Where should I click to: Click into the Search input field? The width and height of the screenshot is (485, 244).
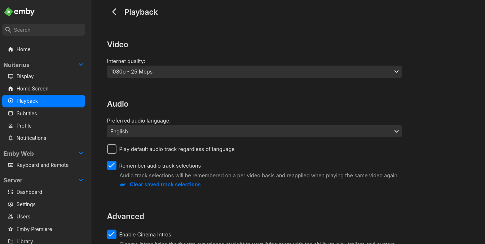[47, 30]
